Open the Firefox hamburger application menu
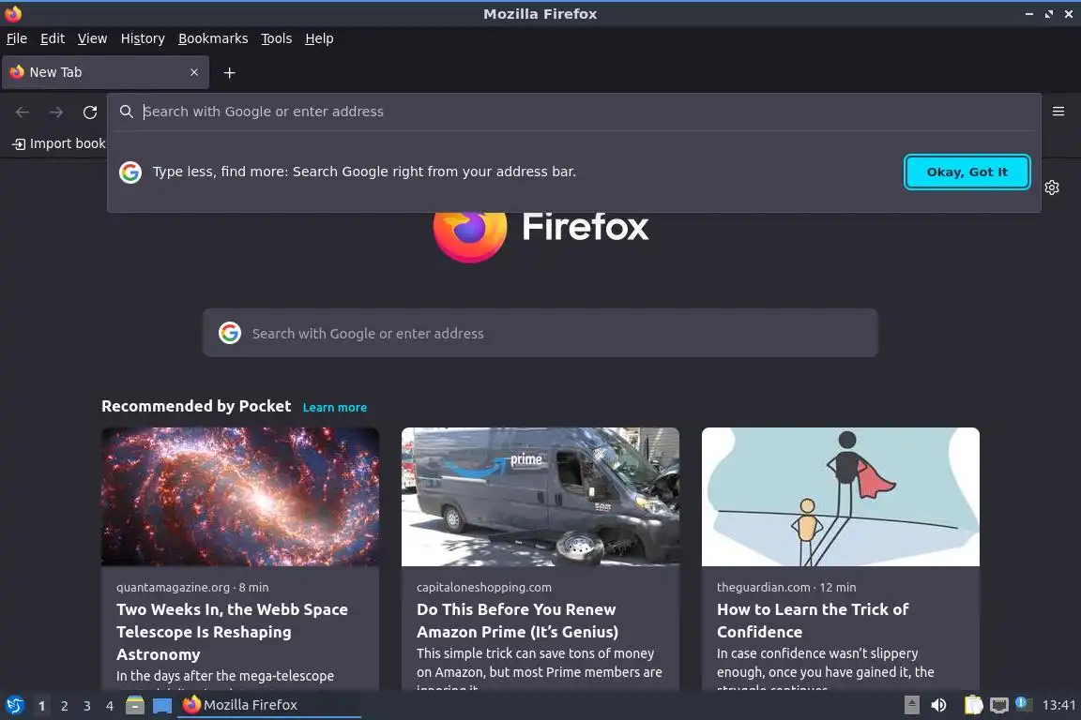The width and height of the screenshot is (1081, 720). click(1058, 111)
